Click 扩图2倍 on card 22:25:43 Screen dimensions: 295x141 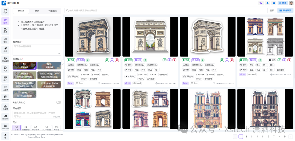pos(152,74)
